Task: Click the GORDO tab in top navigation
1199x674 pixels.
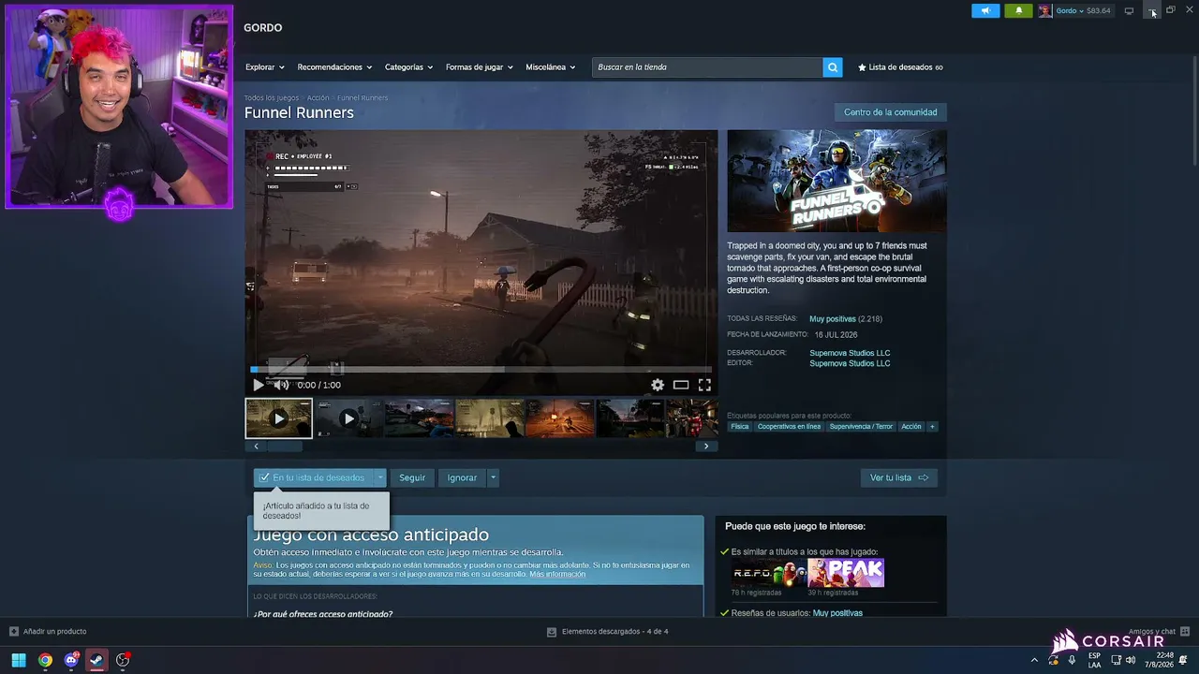Action: (x=263, y=28)
